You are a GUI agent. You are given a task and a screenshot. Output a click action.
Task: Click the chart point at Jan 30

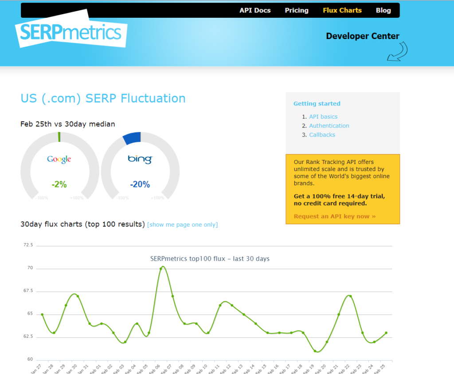[78, 296]
